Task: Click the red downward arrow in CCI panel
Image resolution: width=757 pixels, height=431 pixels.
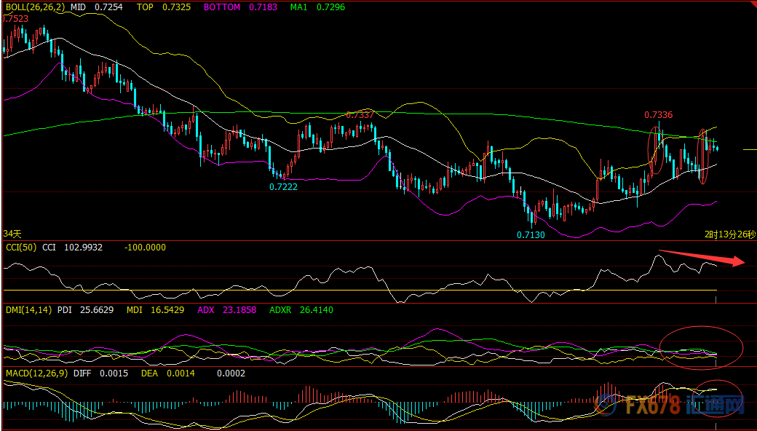Action: (x=701, y=258)
